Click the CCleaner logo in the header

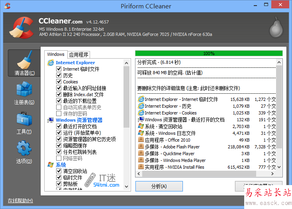[x=22, y=28]
